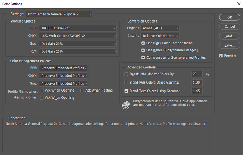The width and height of the screenshot is (243, 155).
Task: Open the Gray color management policy dropdown
Action: pyautogui.click(x=64, y=84)
